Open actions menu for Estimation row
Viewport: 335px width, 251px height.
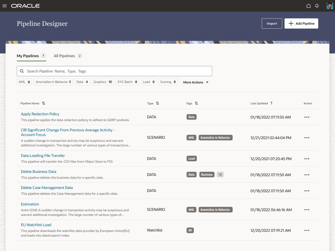[307, 210]
